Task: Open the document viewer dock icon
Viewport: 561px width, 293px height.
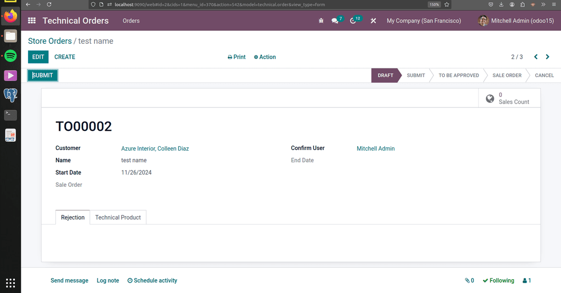Action: [10, 135]
